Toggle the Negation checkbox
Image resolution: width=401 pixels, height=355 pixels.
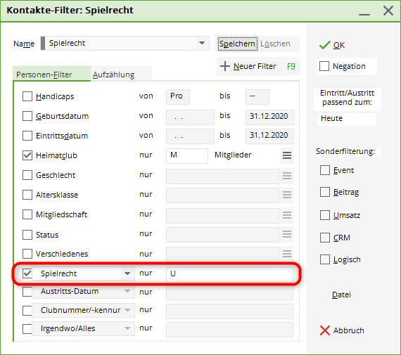(x=324, y=66)
